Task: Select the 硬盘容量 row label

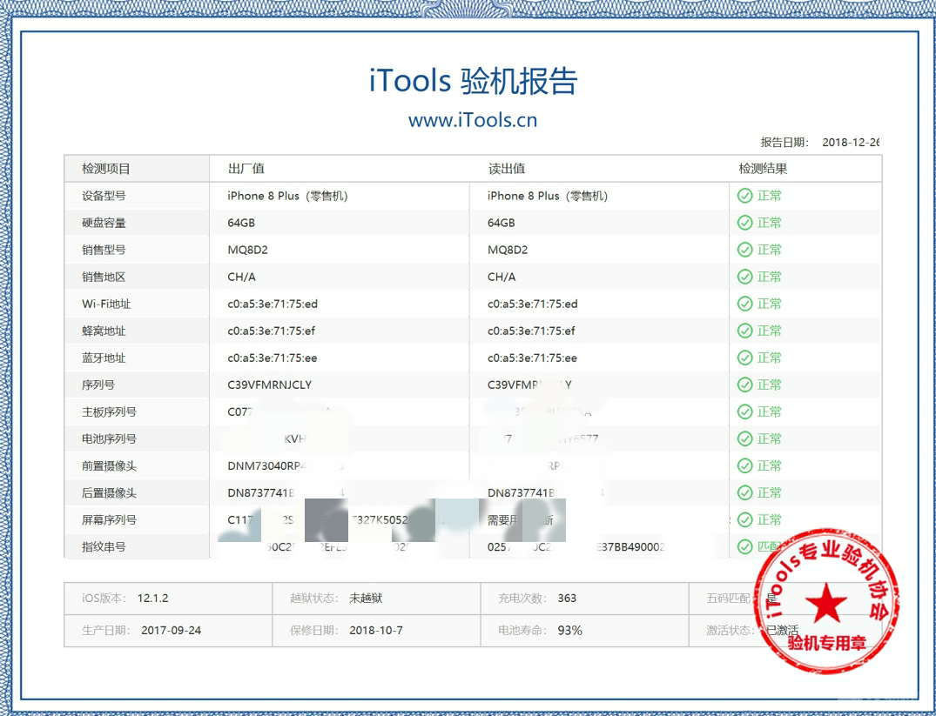Action: point(104,223)
